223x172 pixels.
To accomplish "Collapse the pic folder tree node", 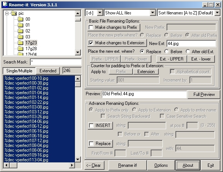I will click(7, 14).
